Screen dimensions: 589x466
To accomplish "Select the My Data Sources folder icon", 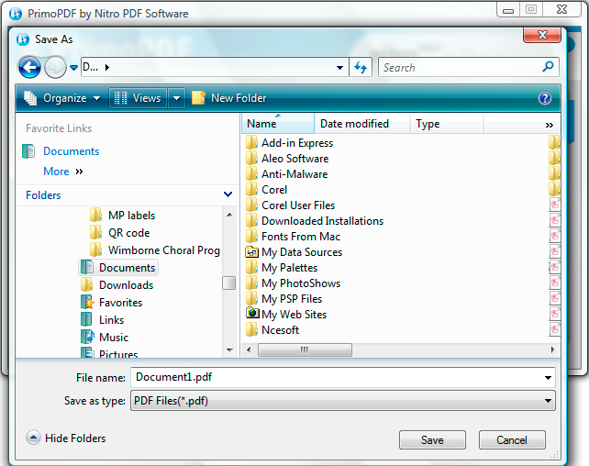I will point(252,252).
